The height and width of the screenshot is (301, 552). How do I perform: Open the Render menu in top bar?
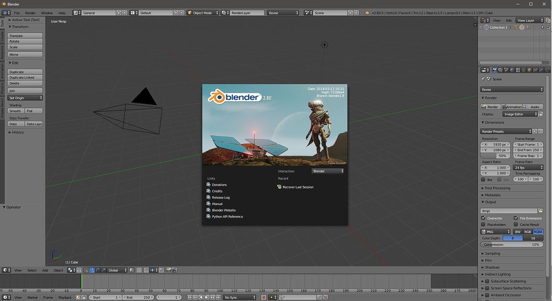click(x=30, y=13)
